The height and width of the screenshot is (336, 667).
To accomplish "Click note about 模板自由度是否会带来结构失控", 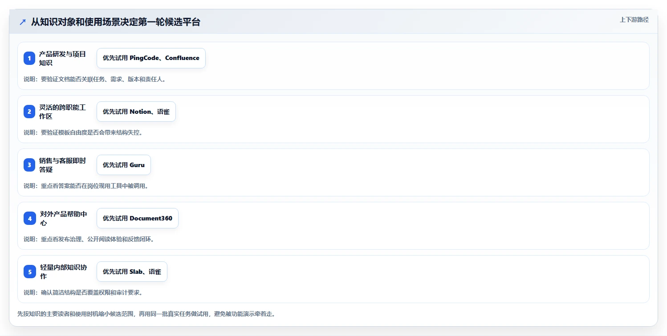I will (x=83, y=132).
